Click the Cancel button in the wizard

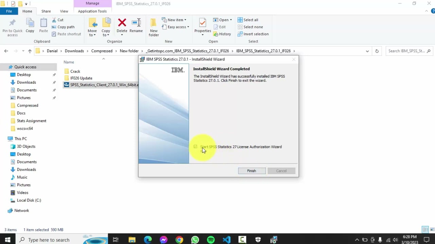tap(281, 171)
